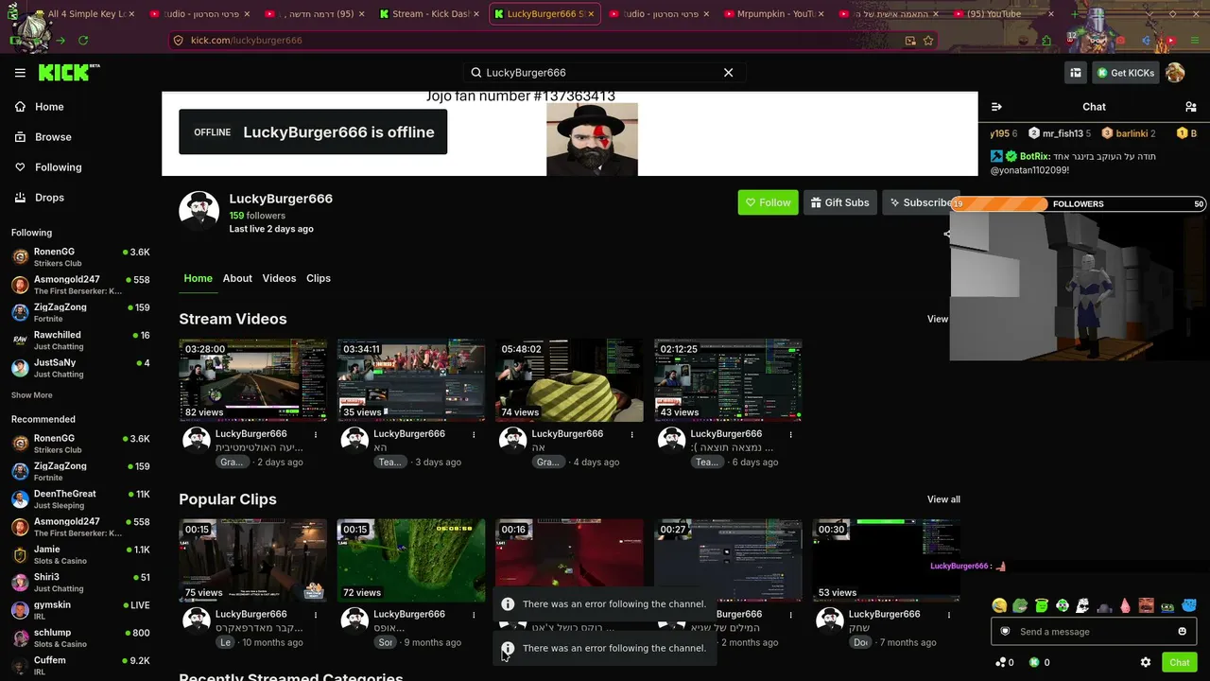
Task: Switch to the Stream - Kick Dashboard tab
Action: [x=429, y=14]
